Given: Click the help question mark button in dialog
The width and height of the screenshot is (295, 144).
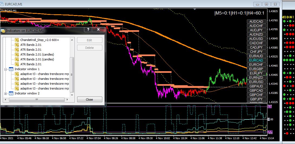Looking at the screenshot, I should 88,29.
